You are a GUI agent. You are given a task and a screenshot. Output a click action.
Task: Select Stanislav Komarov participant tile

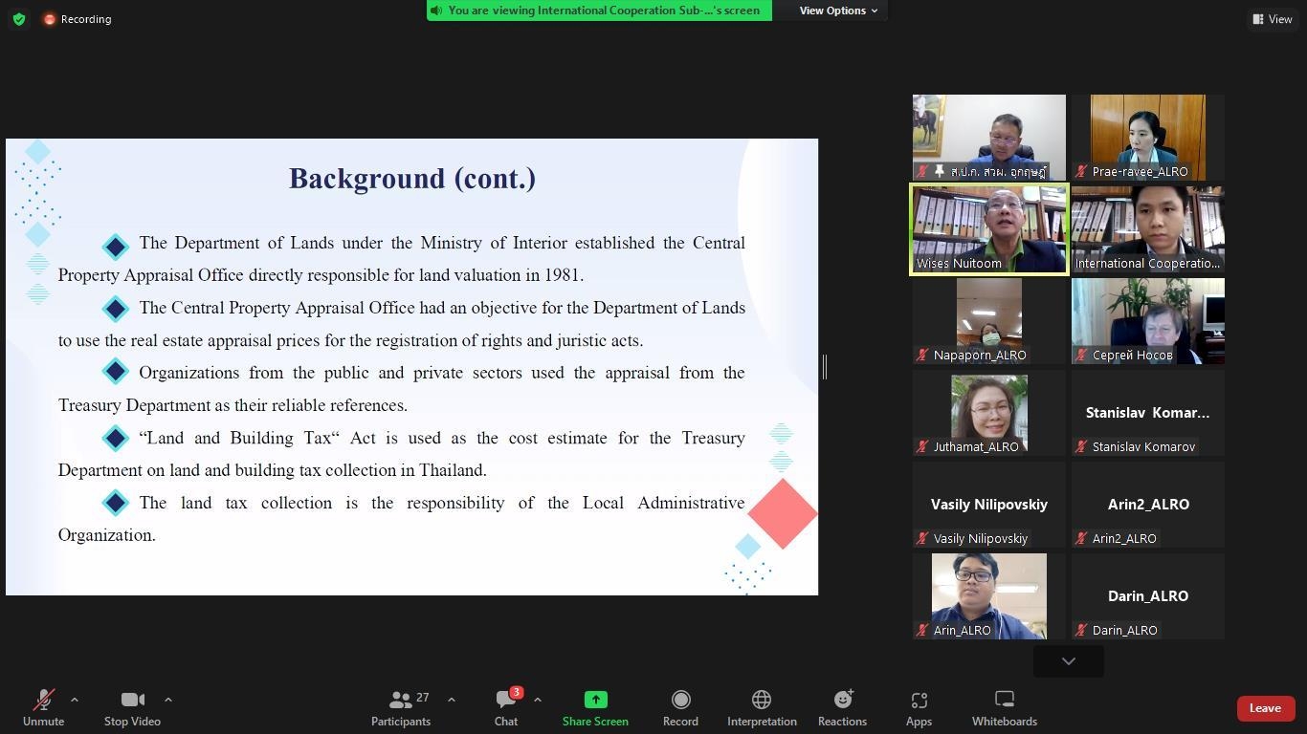point(1148,413)
